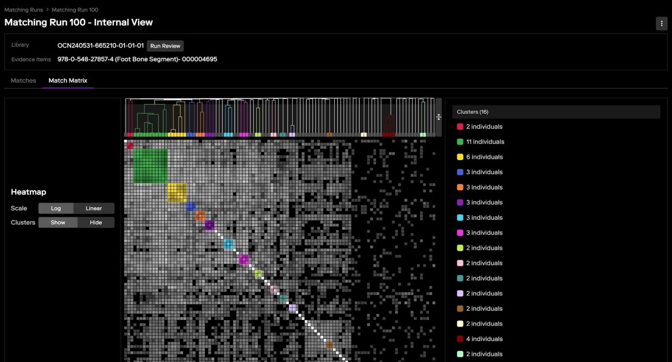Hide clusters on the heatmap
672x362 pixels.
pyautogui.click(x=96, y=222)
